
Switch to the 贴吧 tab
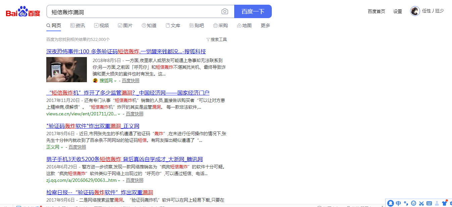click(197, 25)
